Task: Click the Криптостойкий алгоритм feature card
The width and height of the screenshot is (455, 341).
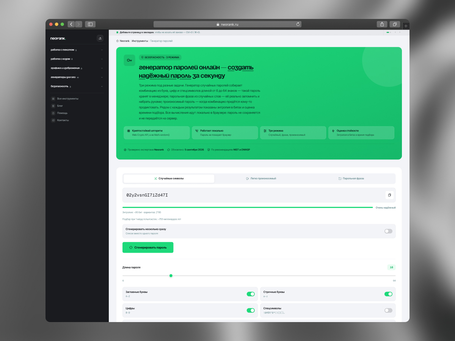Action: click(x=157, y=133)
